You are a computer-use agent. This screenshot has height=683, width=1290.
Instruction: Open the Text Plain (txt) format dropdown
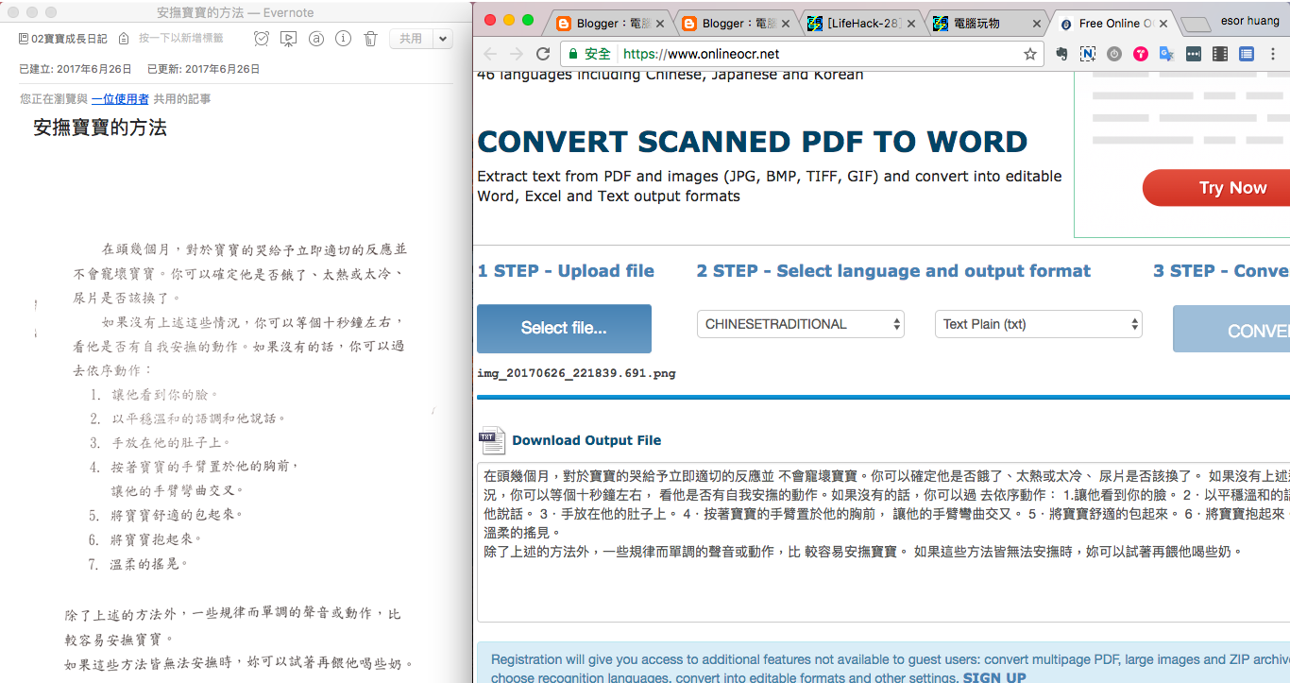tap(1039, 324)
